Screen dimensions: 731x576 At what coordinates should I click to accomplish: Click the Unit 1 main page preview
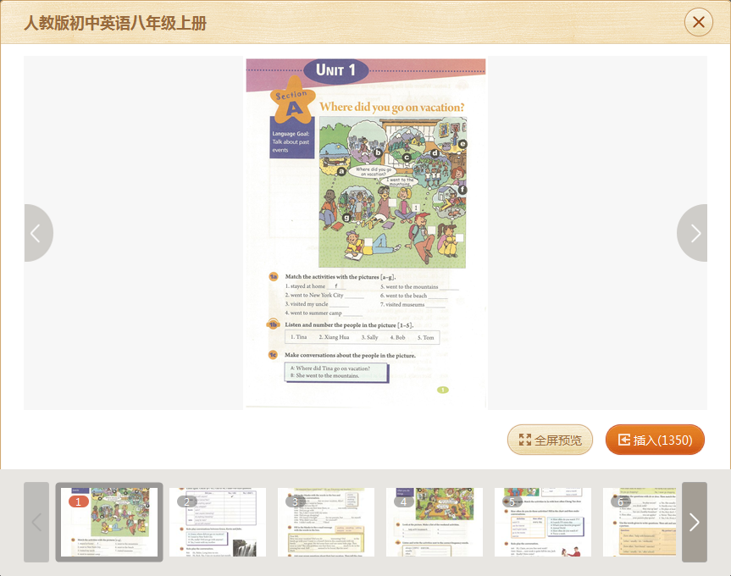(366, 233)
